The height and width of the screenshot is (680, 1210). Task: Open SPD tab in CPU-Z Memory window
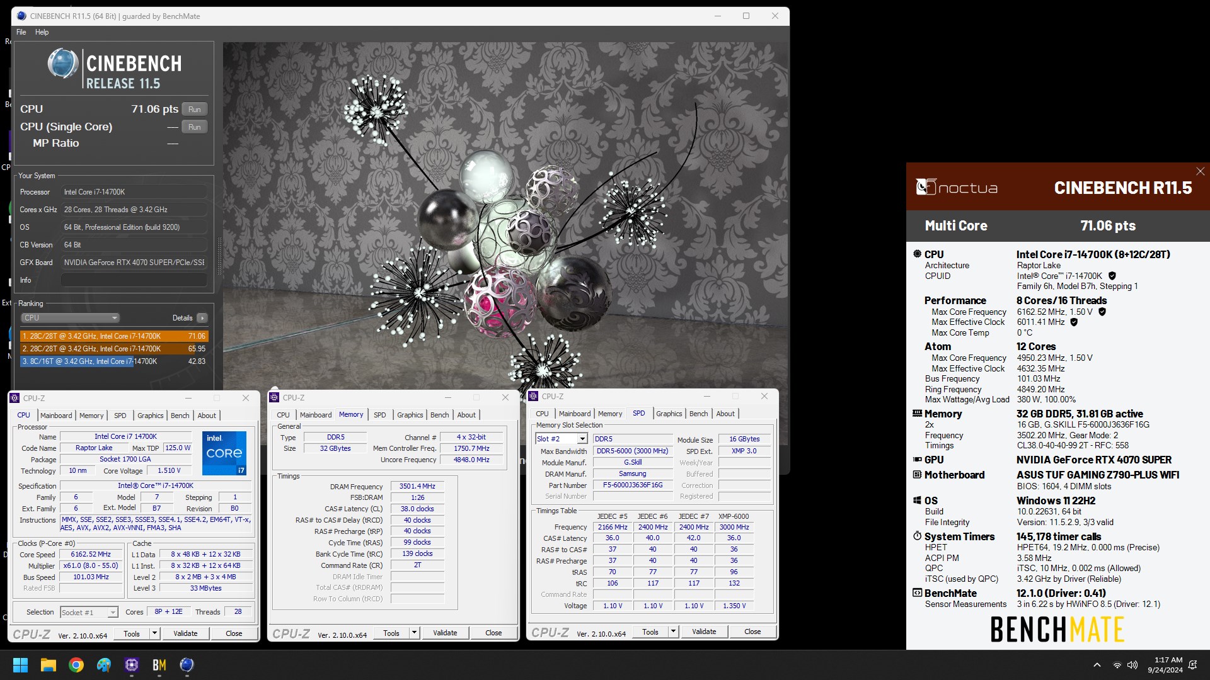tap(379, 415)
